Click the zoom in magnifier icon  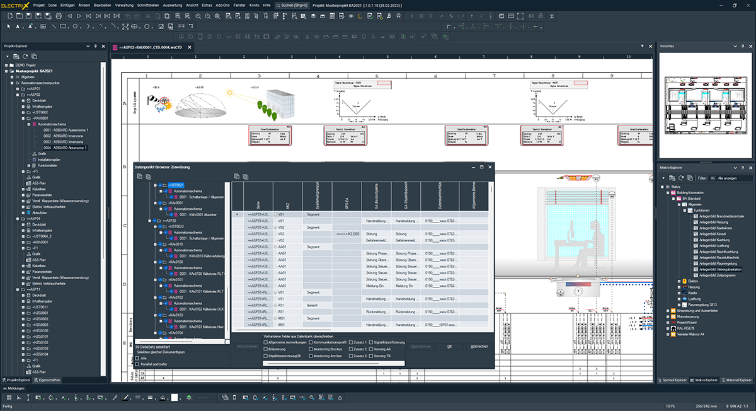[198, 16]
